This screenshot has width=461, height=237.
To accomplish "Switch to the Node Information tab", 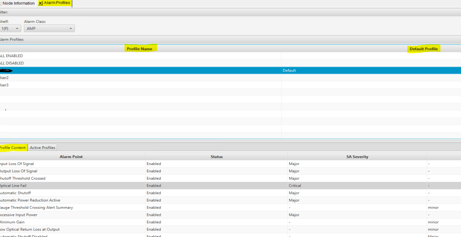I will point(18,3).
